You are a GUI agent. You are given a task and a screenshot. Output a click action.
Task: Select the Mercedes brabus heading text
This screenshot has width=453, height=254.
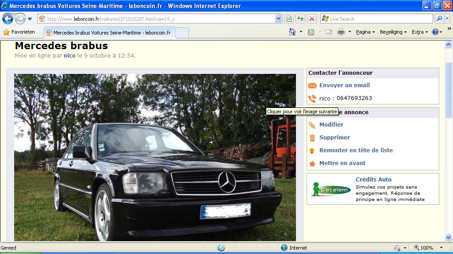click(x=61, y=46)
